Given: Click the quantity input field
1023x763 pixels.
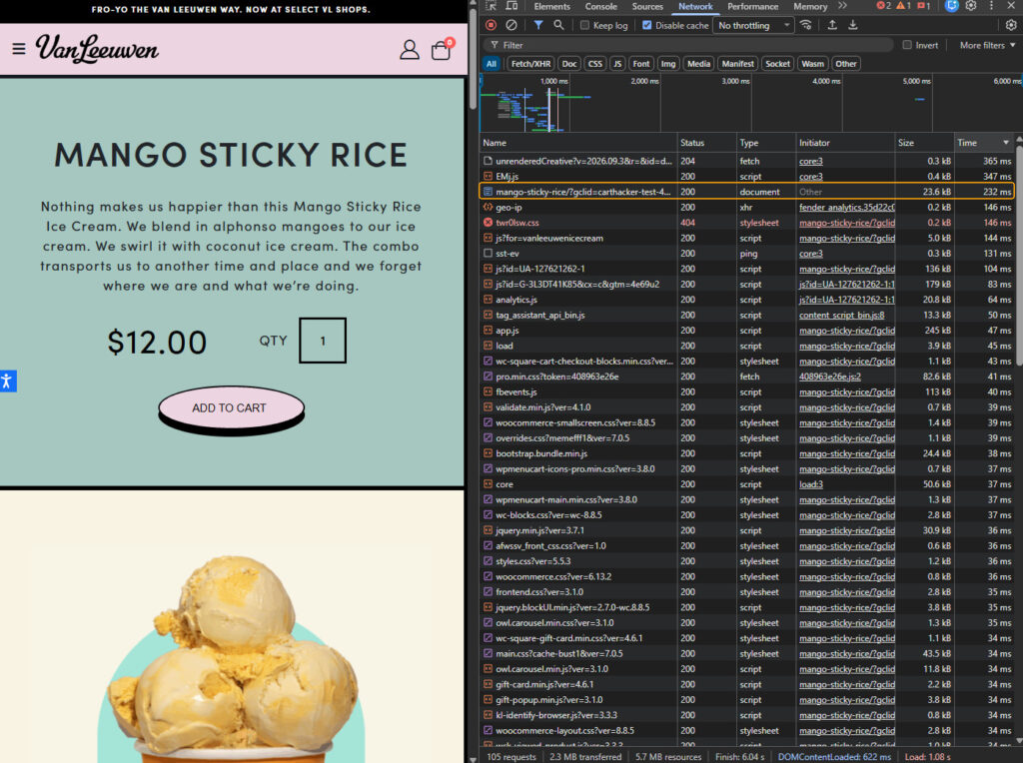Looking at the screenshot, I should [323, 341].
